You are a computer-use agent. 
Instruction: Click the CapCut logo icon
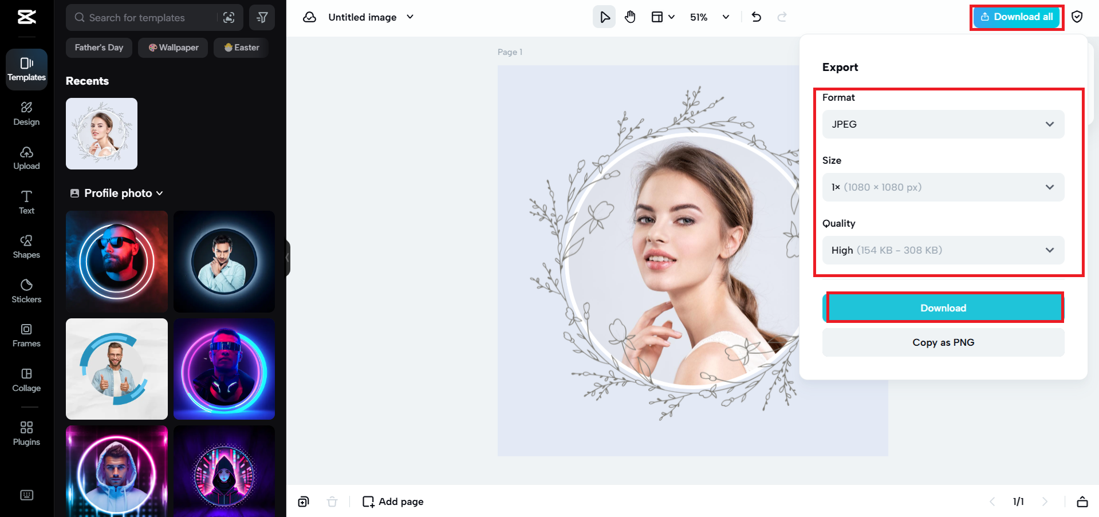(x=26, y=17)
